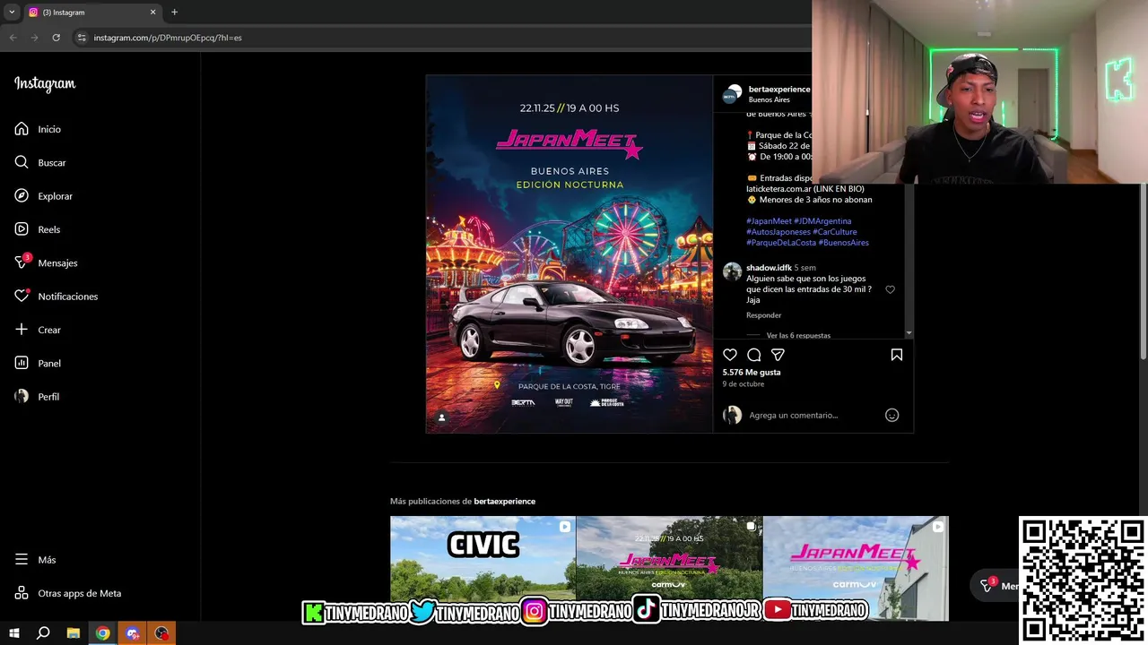Open emoji picker in comment box
The width and height of the screenshot is (1148, 645).
pos(891,415)
